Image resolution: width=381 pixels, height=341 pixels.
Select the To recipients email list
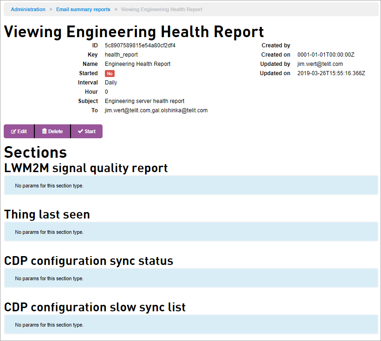pyautogui.click(x=156, y=110)
